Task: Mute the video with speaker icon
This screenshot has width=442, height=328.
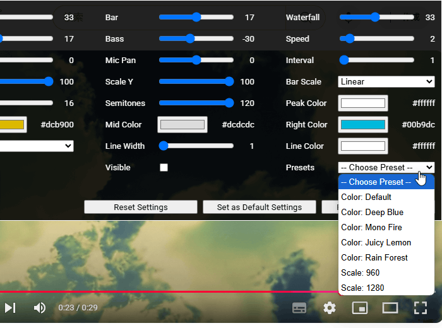Action: click(39, 308)
